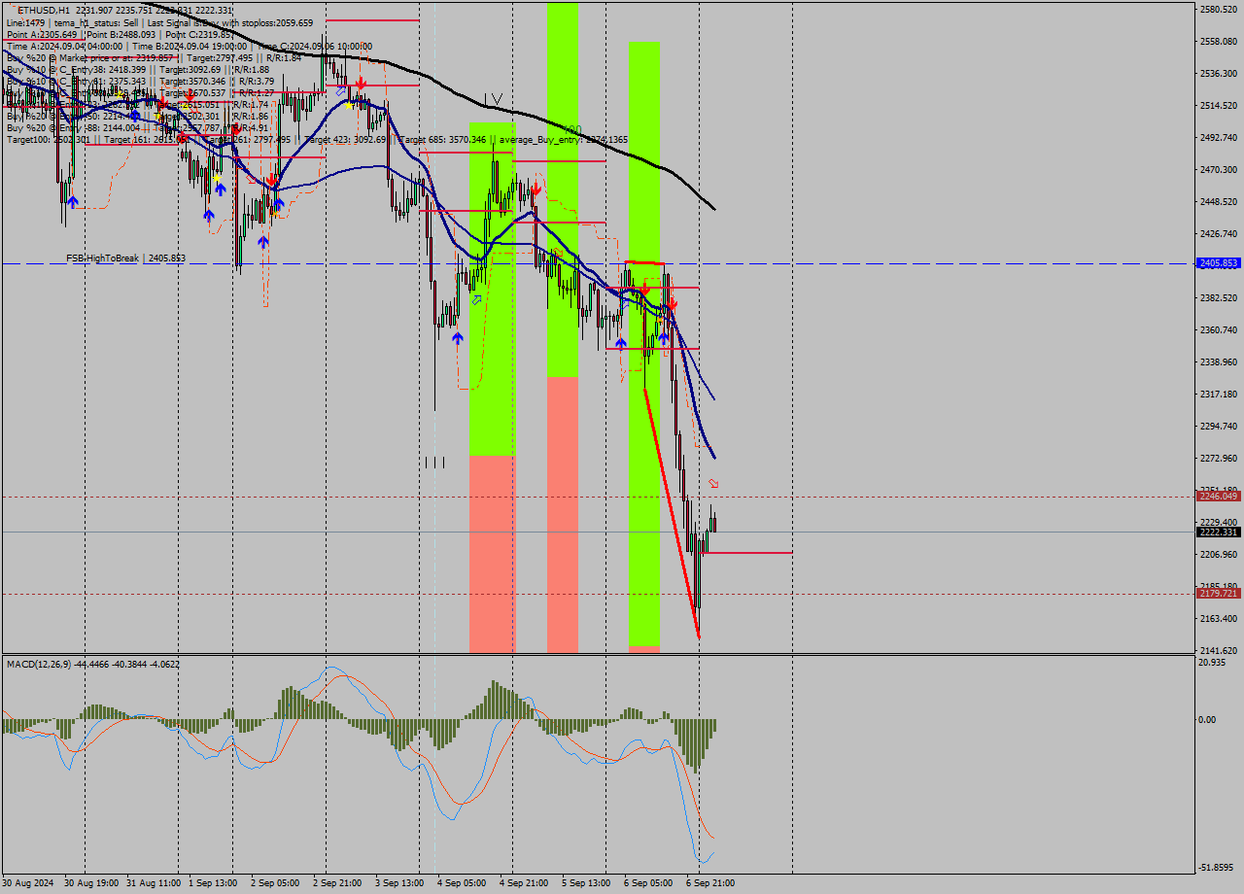Viewport: 1244px width, 894px height.
Task: Click the blue FSB level price tag 2405.853
Action: pos(1219,263)
